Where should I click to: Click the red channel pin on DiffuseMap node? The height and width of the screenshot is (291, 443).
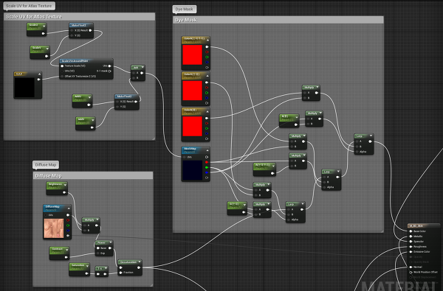coord(68,220)
